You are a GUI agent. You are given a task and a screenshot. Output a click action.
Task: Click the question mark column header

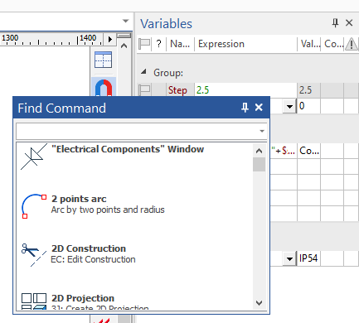[158, 44]
